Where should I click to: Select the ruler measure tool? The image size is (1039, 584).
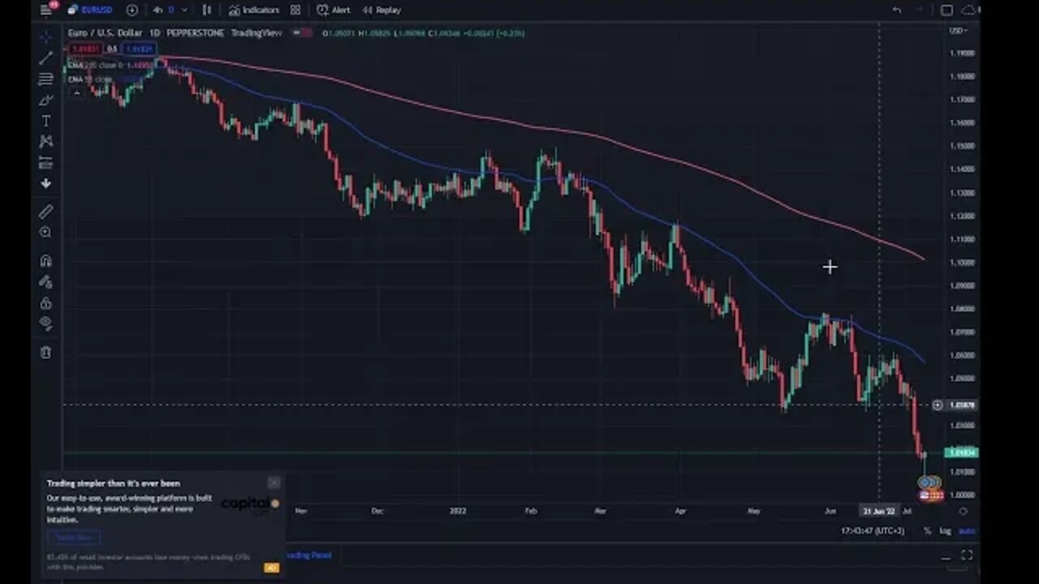tap(46, 212)
